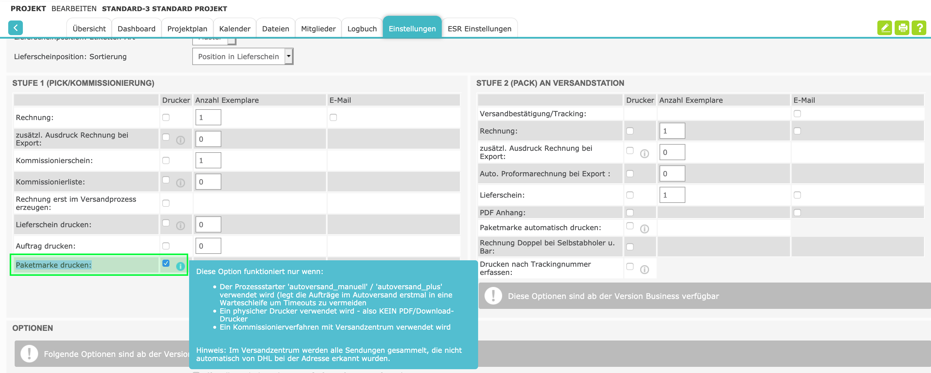Enable Kommissionierschein Drucker checkbox
Screen dimensions: 931x373
[x=166, y=160]
